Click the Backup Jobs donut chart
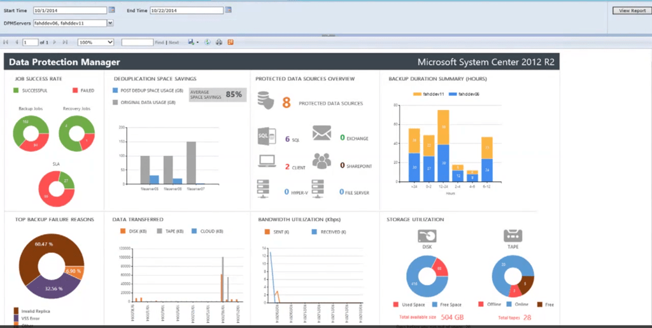The image size is (652, 328). click(x=31, y=133)
